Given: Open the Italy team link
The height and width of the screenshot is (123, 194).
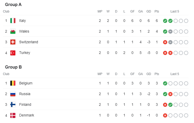Looking at the screenshot, I should 23,21.
